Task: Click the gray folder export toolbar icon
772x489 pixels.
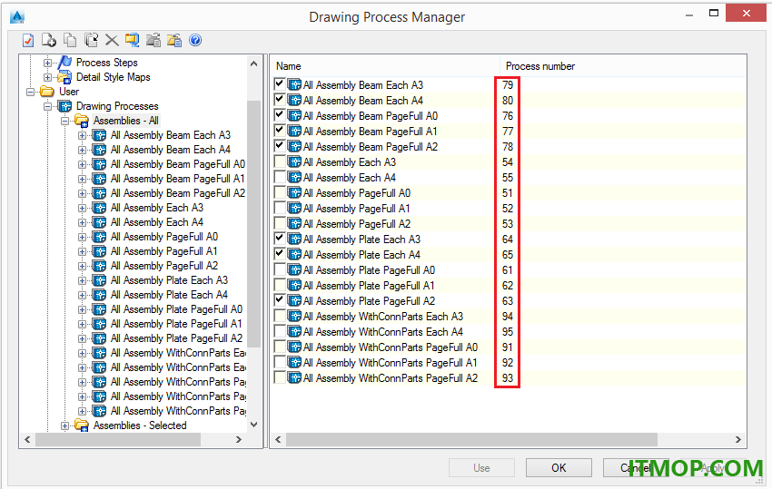Action: tap(153, 40)
